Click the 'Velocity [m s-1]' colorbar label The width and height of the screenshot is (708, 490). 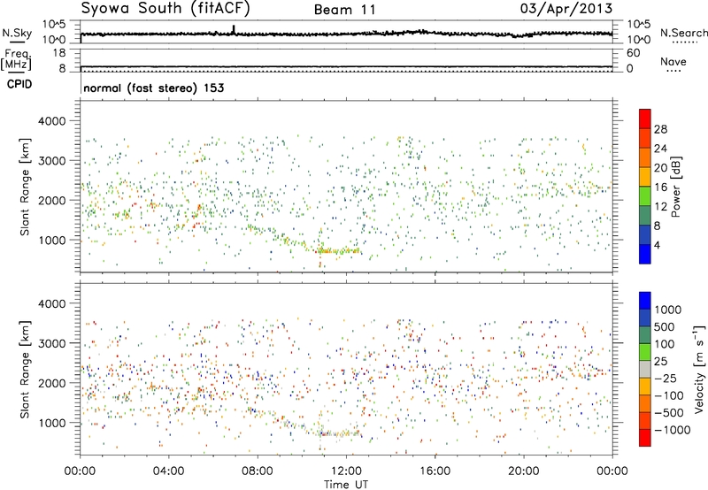pos(699,369)
